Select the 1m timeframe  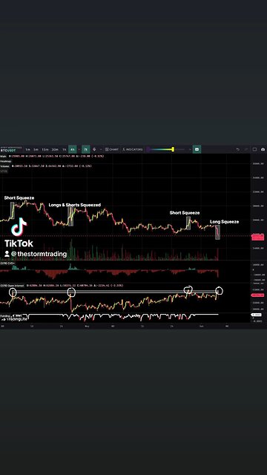pyautogui.click(x=27, y=150)
